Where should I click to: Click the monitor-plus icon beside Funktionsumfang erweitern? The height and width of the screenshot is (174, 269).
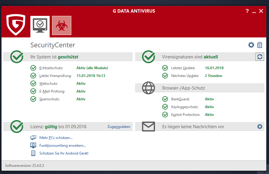[x=33, y=146]
